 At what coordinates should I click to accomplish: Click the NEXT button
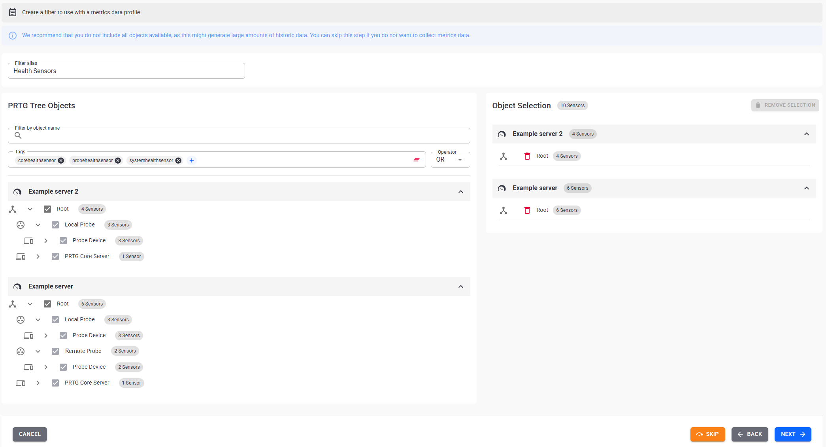[793, 434]
